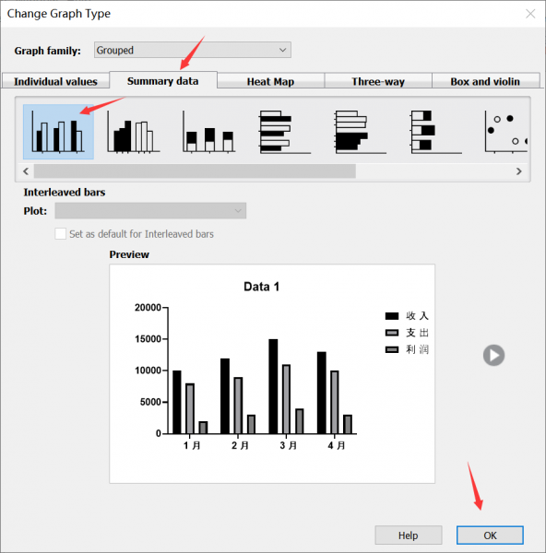Click the graph gallery horizontal scrollbar thumb
546x553 pixels.
click(195, 171)
